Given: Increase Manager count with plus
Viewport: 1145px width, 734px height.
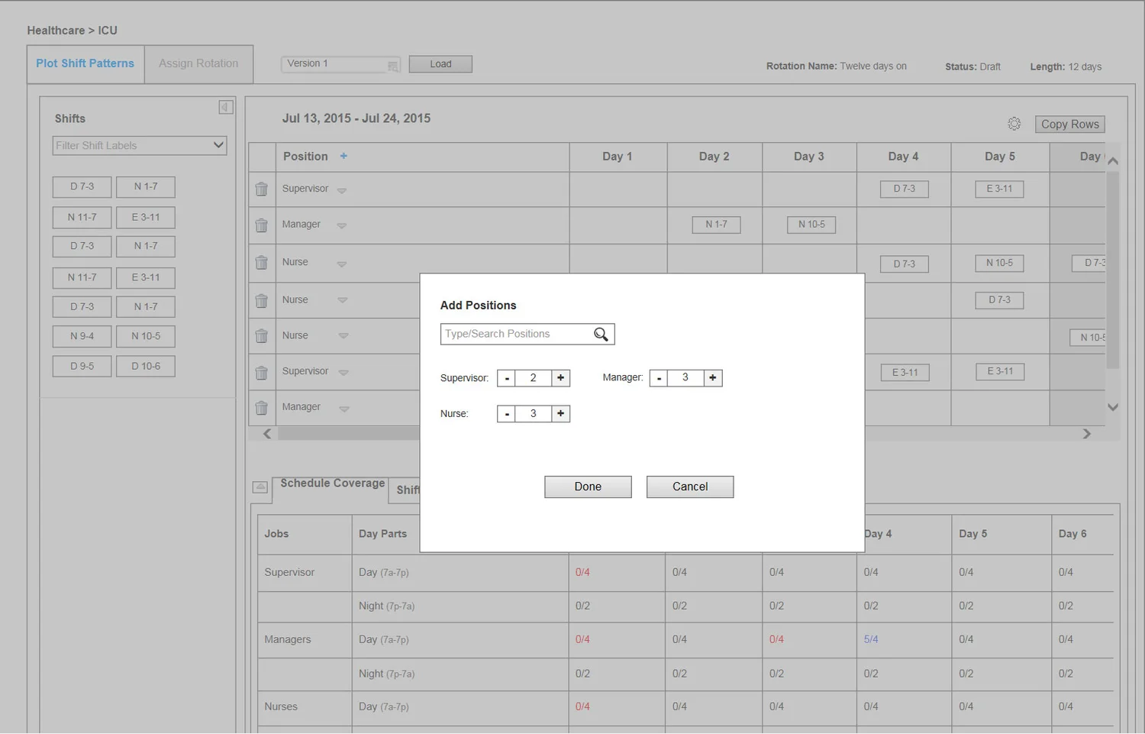Looking at the screenshot, I should pyautogui.click(x=713, y=378).
